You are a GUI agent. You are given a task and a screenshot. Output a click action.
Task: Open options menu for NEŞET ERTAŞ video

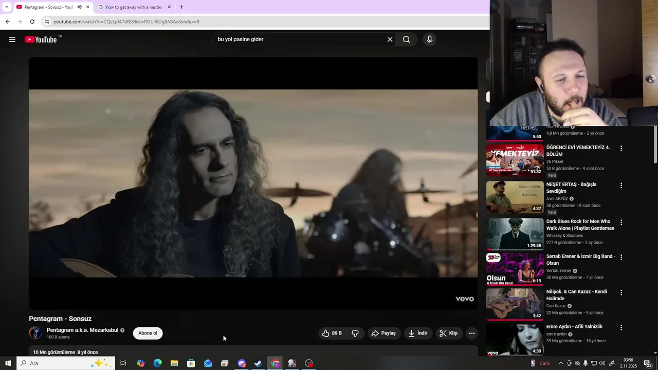point(621,186)
